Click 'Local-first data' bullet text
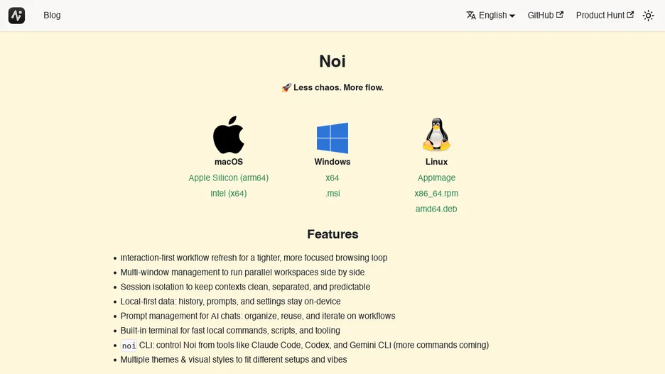Screen dimensions: 665x374 tap(230, 302)
